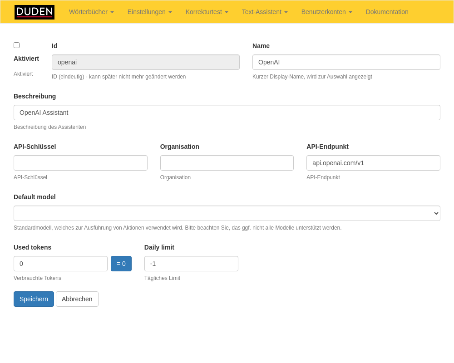Open the Text-Assistent menu
Image resolution: width=454 pixels, height=363 pixels.
[x=265, y=12]
